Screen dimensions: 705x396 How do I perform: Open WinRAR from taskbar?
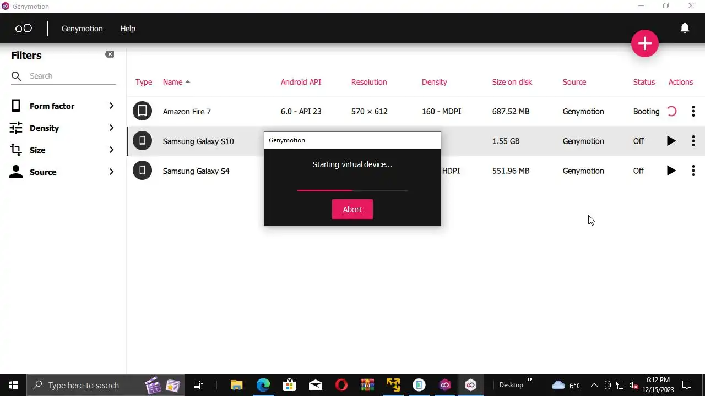tap(367, 385)
